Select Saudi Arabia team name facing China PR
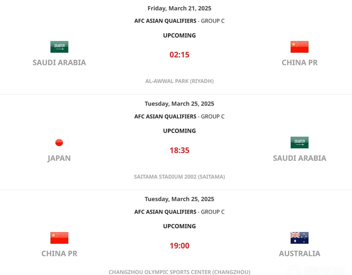The height and width of the screenshot is (275, 352). coord(59,62)
